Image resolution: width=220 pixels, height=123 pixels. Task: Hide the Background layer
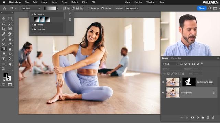click(x=163, y=93)
